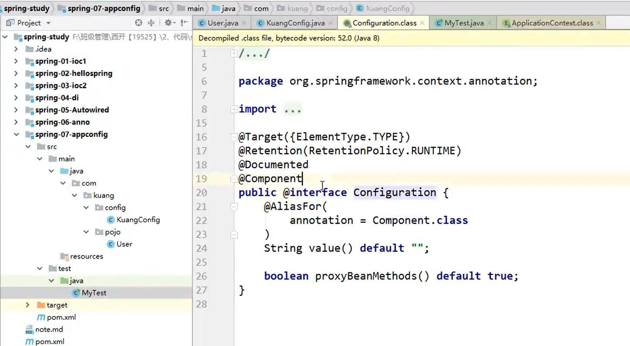Switch to the KuangConfig.java tab
This screenshot has height=346, width=630.
[x=295, y=23]
